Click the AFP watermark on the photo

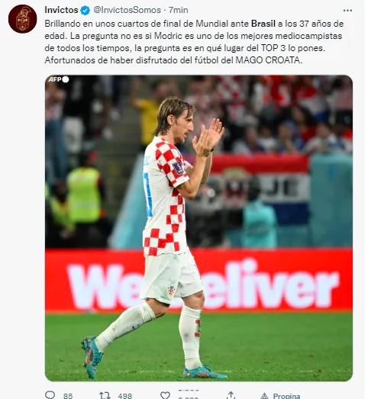pyautogui.click(x=58, y=79)
